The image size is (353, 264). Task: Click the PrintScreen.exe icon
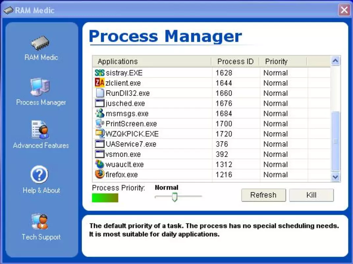coord(99,123)
